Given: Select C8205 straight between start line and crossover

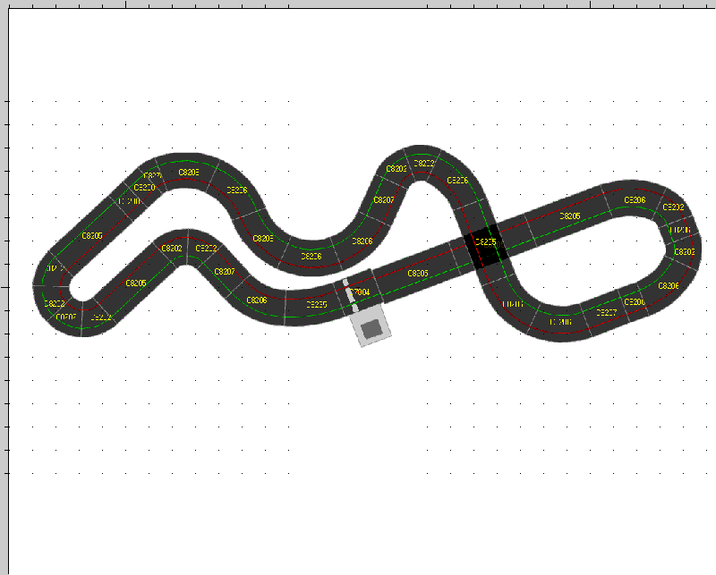Looking at the screenshot, I should coord(418,273).
